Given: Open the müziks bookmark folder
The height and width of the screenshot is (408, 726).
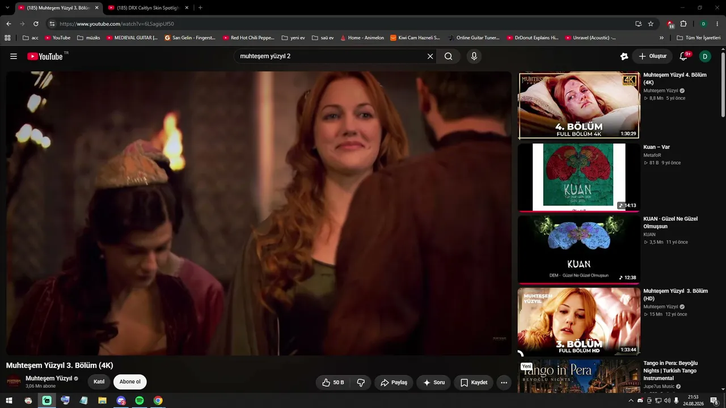Looking at the screenshot, I should pyautogui.click(x=88, y=38).
